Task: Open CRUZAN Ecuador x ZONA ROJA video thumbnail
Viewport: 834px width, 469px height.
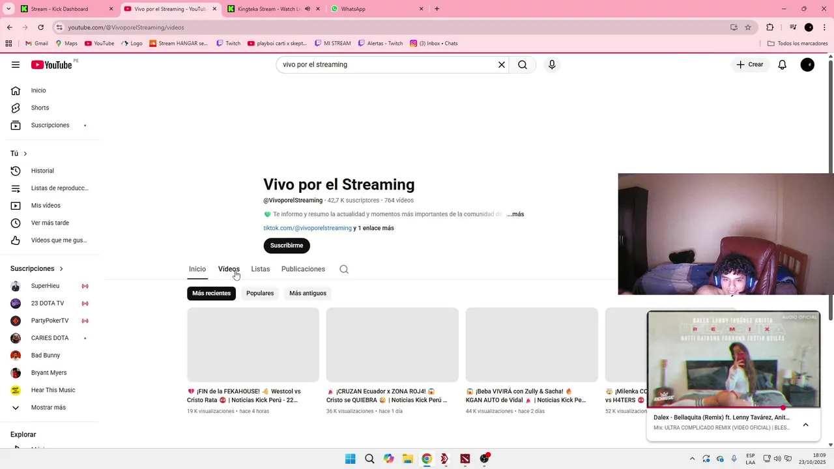Action: coord(392,345)
